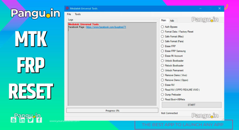Select Dump Preloader option
The height and width of the screenshot is (130, 239).
coord(171,95)
